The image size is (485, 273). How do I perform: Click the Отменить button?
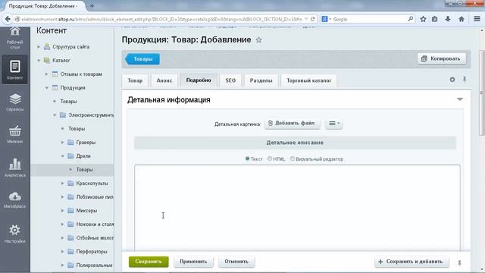[236, 262]
